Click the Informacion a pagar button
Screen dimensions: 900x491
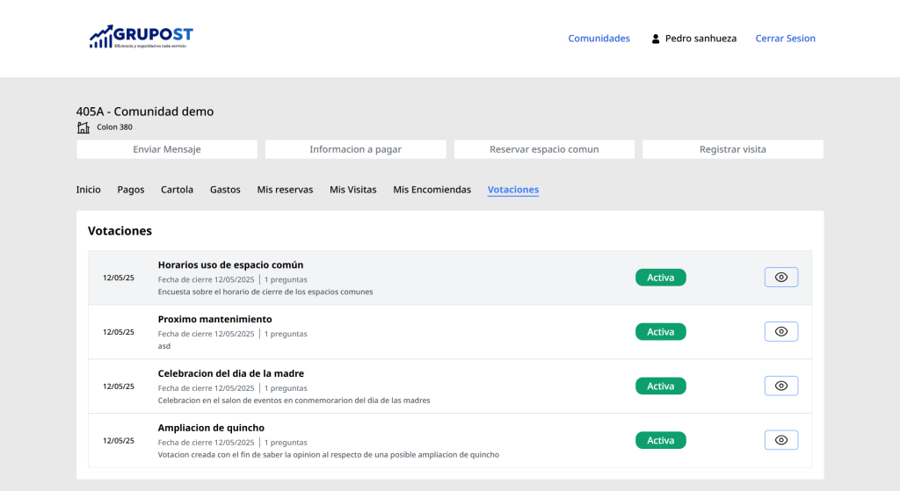point(355,149)
